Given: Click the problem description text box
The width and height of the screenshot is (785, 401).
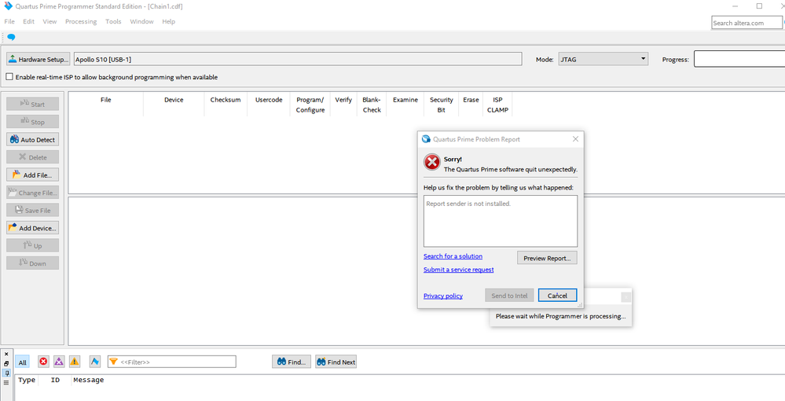Looking at the screenshot, I should click(500, 221).
